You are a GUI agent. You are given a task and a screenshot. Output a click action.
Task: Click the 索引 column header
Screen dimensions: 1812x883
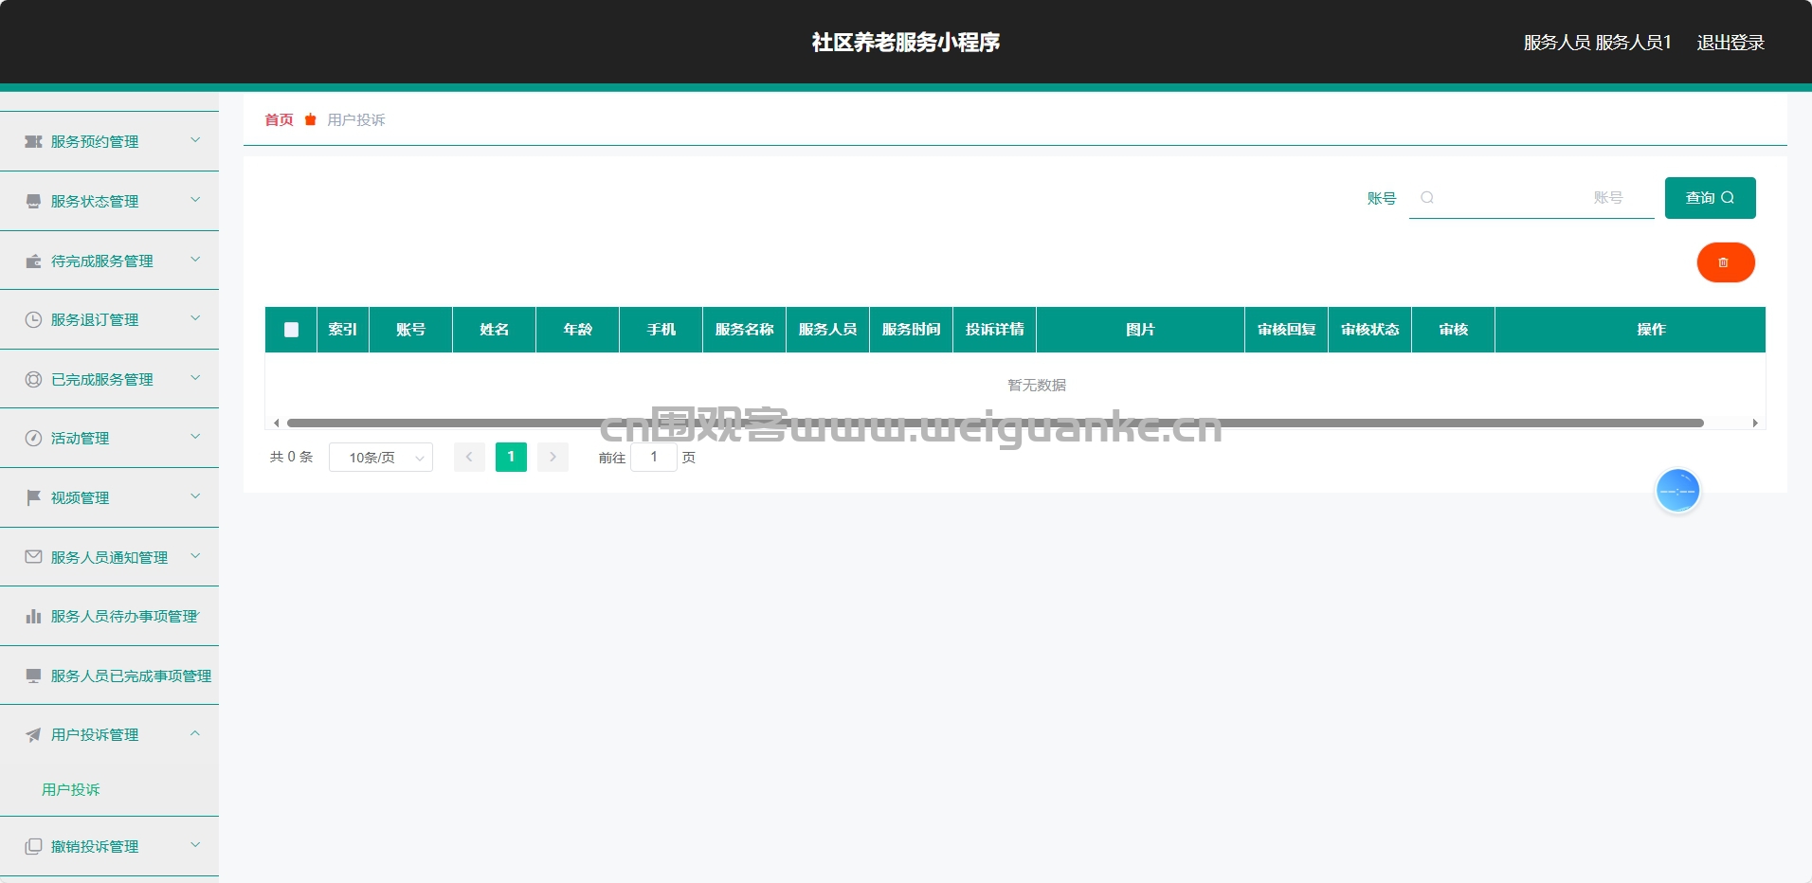coord(343,330)
